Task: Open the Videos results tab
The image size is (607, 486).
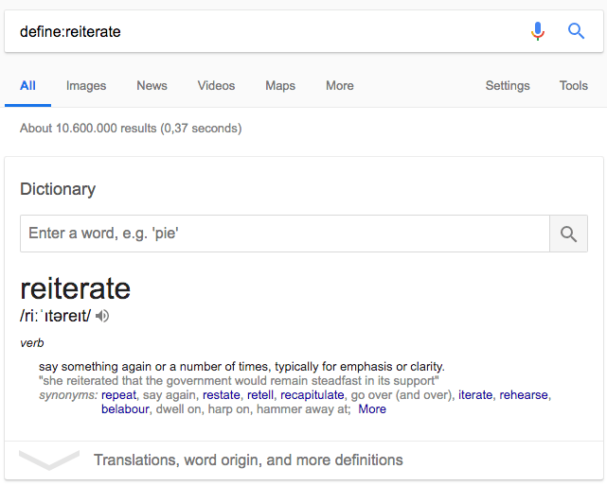Action: 216,85
